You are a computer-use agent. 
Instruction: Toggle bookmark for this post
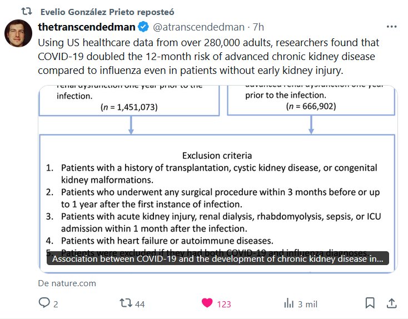tap(370, 303)
